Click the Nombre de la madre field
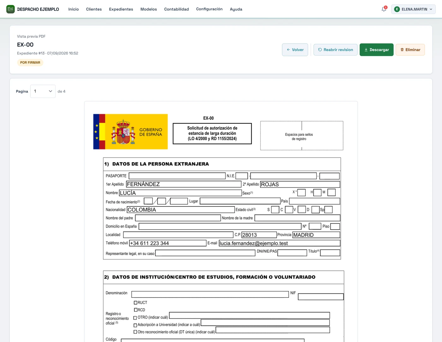This screenshot has height=342, width=442. click(x=297, y=218)
